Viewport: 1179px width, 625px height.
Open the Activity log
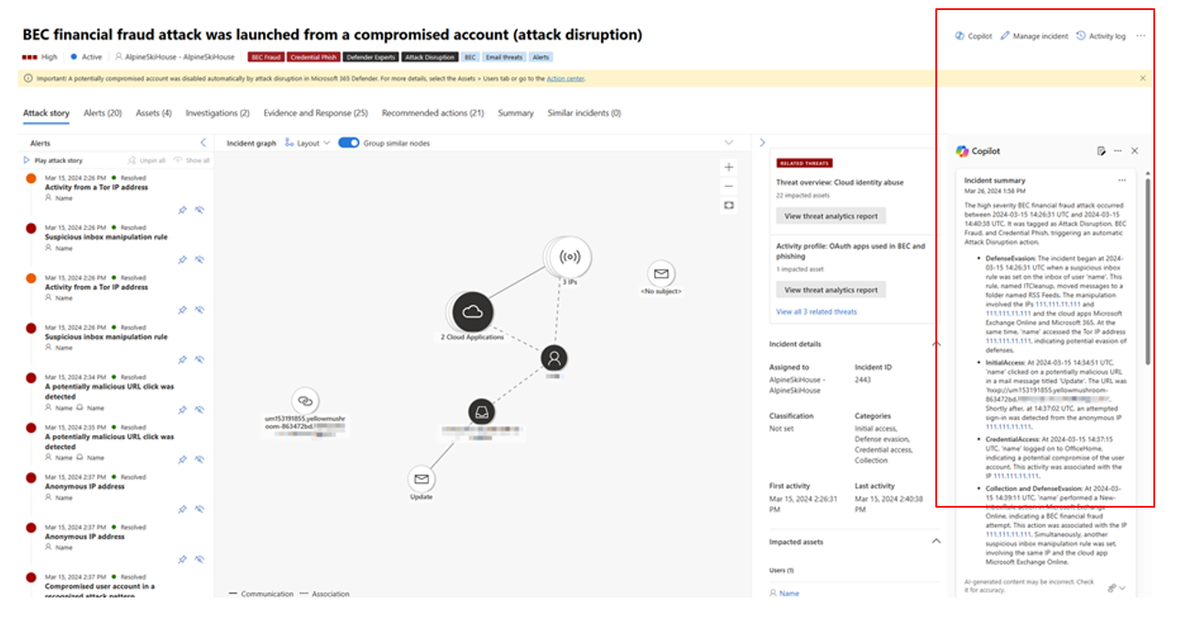[x=1100, y=36]
